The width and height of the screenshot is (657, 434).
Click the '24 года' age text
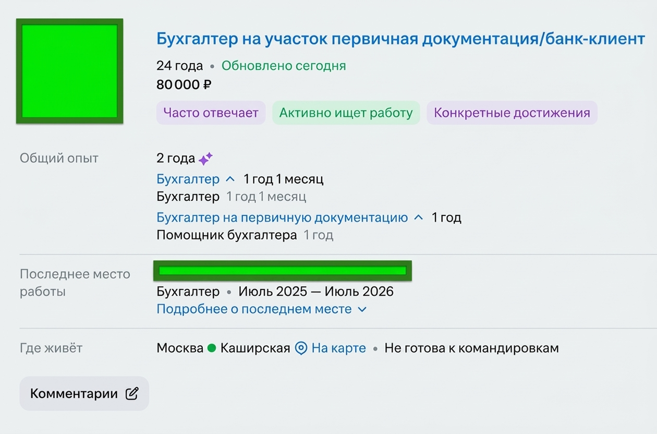[x=180, y=66]
